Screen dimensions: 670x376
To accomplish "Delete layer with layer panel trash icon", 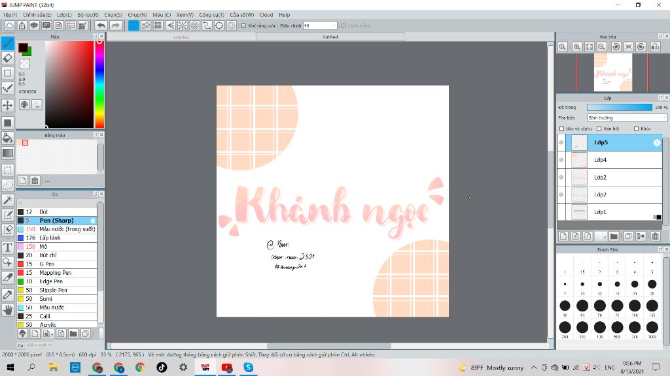I will [655, 236].
